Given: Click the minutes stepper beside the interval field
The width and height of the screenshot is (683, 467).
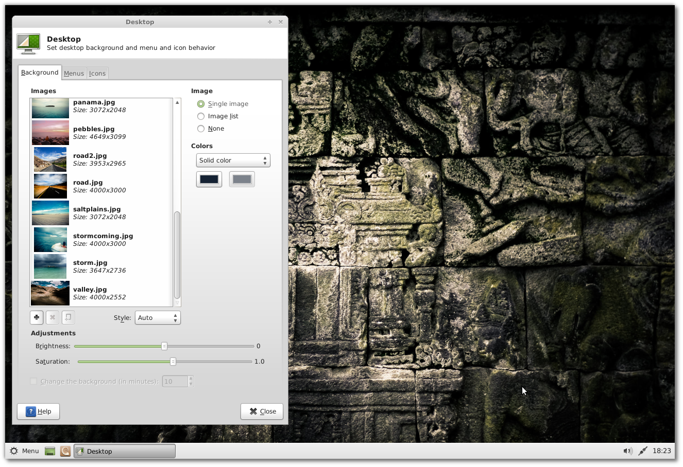Looking at the screenshot, I should 190,381.
